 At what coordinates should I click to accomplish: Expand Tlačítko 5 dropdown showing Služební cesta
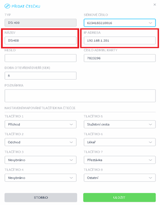[120, 124]
